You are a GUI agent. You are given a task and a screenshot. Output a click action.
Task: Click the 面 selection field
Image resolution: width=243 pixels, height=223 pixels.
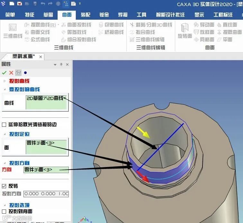tap(46, 147)
